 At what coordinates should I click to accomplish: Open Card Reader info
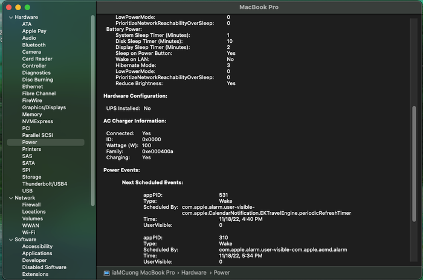[37, 59]
